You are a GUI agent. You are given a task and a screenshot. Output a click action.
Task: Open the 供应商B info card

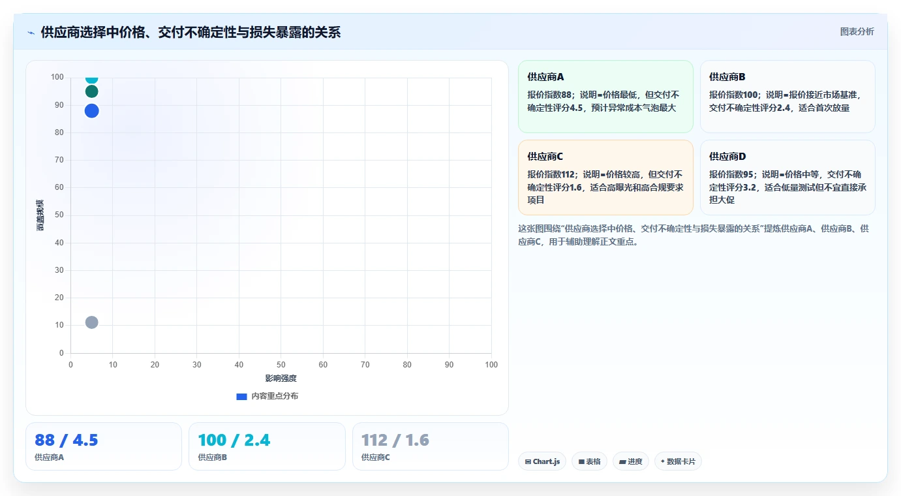pyautogui.click(x=787, y=97)
